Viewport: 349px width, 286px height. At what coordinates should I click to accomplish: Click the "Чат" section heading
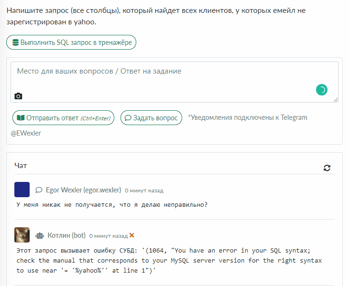[x=21, y=166]
